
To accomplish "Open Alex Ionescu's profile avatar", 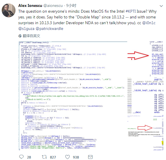I will point(9,10).
